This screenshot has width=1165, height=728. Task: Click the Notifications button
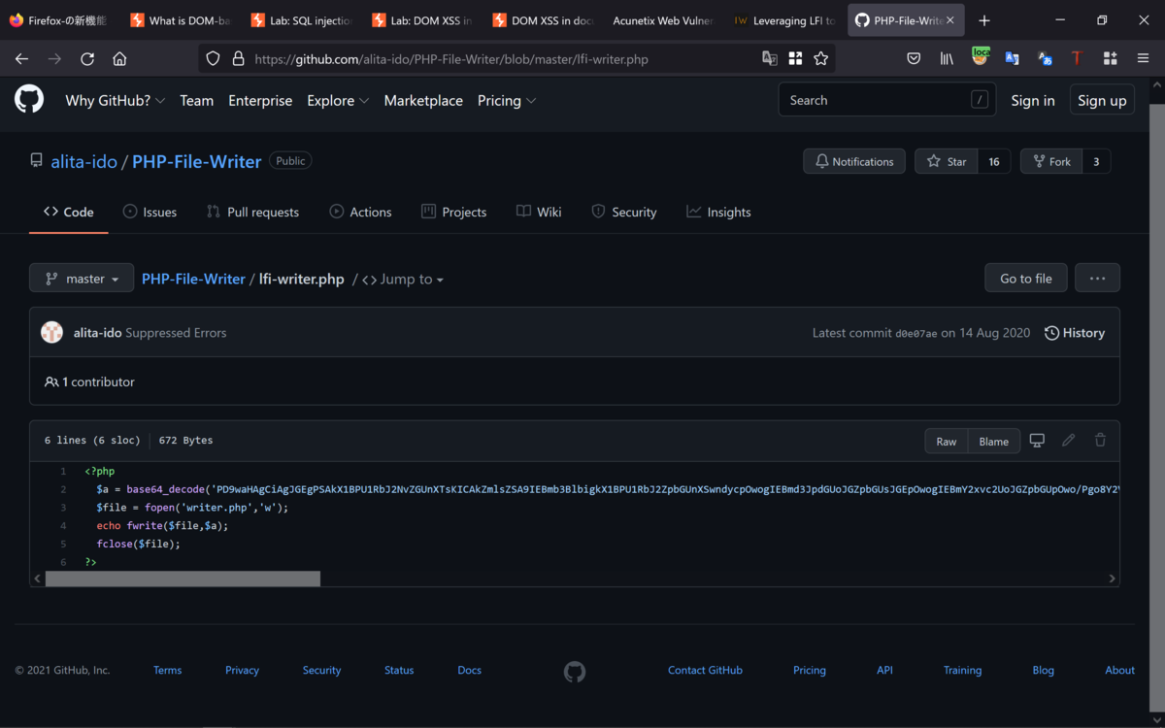[x=854, y=161]
